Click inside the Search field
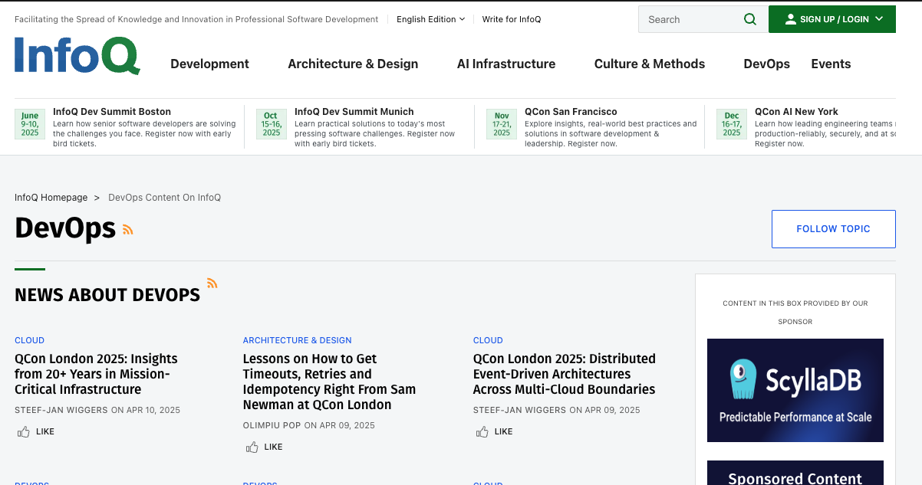 693,19
